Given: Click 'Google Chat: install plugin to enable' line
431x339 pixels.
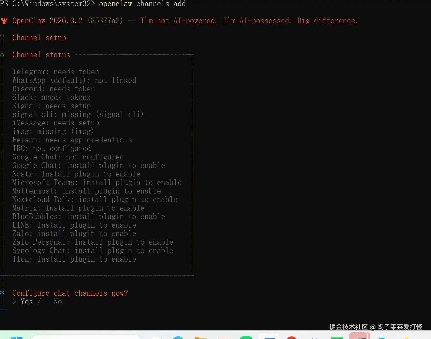Looking at the screenshot, I should pyautogui.click(x=89, y=165).
